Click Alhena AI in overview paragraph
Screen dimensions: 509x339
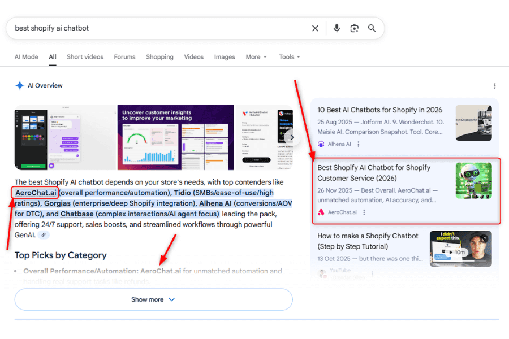215,203
